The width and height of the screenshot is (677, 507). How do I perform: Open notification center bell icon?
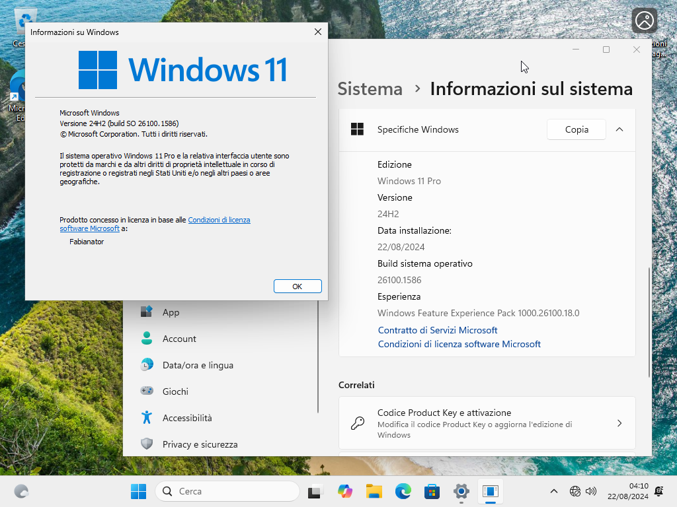[659, 491]
